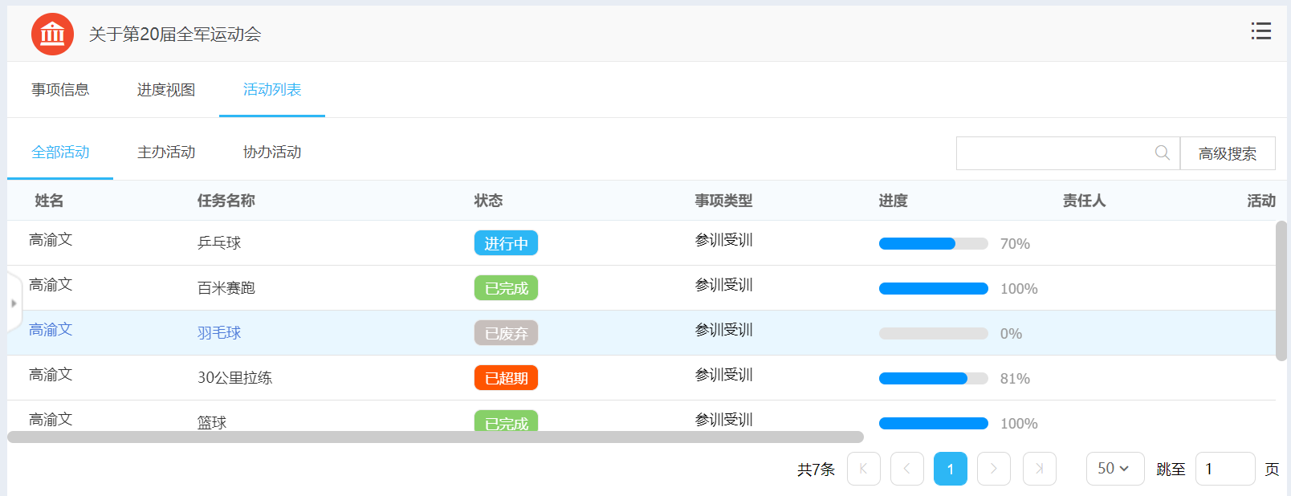Viewport: 1291px width, 496px height.
Task: Open the 羽毛球 task link
Action: (219, 333)
